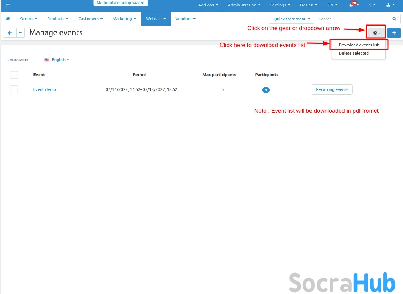Open the Settings dropdown

pos(280,5)
